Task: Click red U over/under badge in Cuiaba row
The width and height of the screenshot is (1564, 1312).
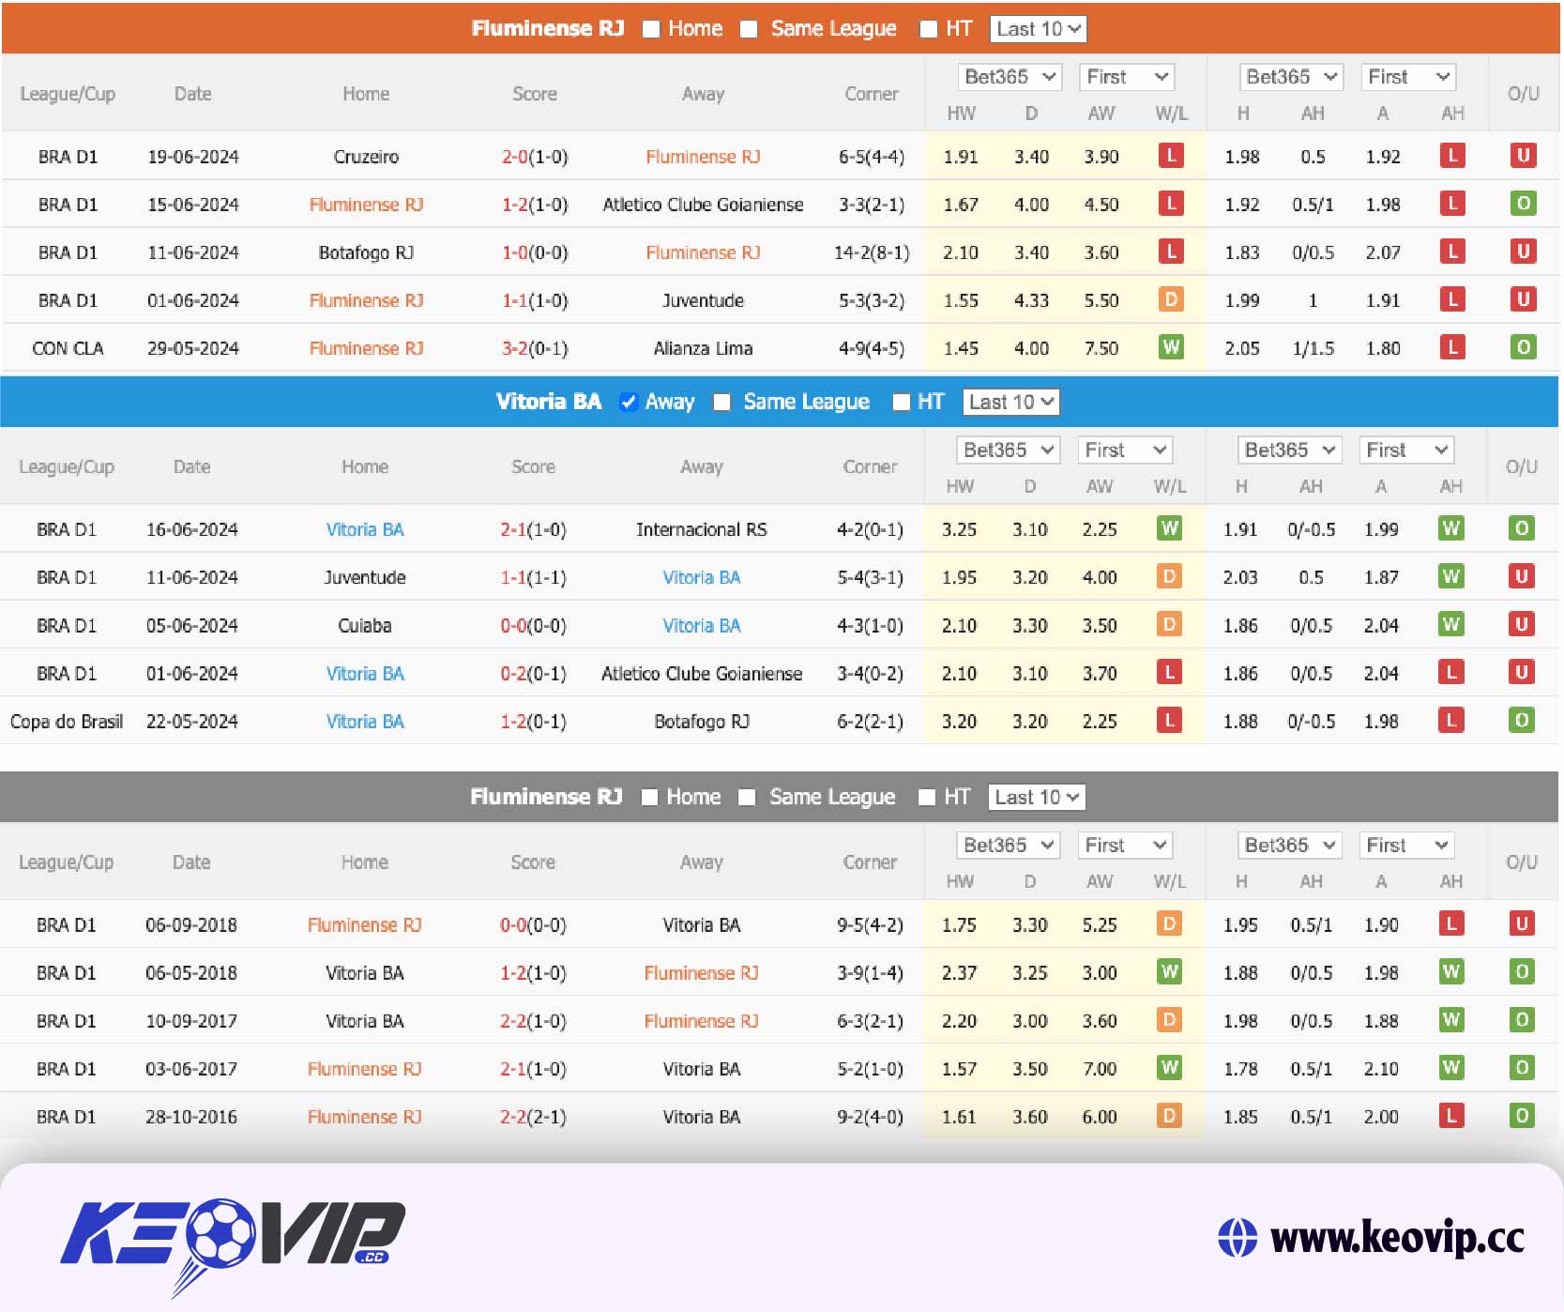Action: coord(1521,624)
